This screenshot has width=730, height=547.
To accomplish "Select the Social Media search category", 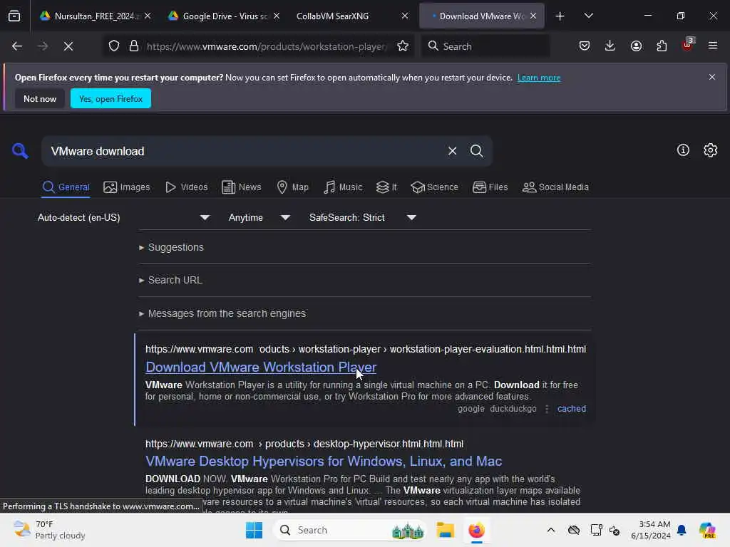I will click(x=555, y=187).
